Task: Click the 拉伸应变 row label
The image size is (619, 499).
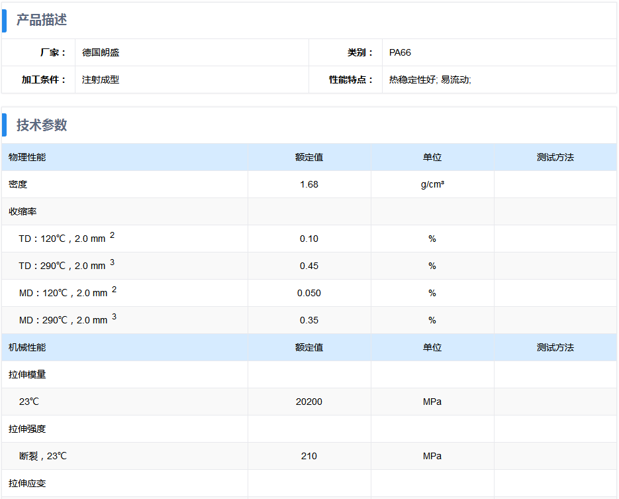Action: tap(27, 483)
